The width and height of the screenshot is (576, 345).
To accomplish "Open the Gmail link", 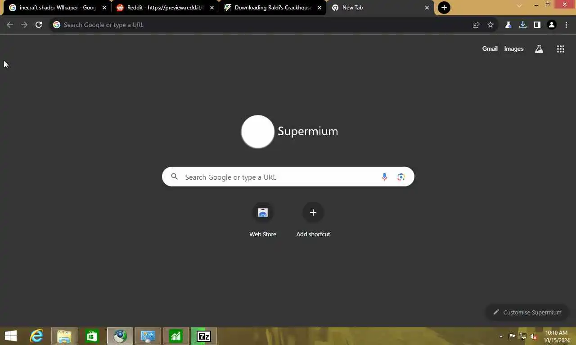I will [x=490, y=49].
